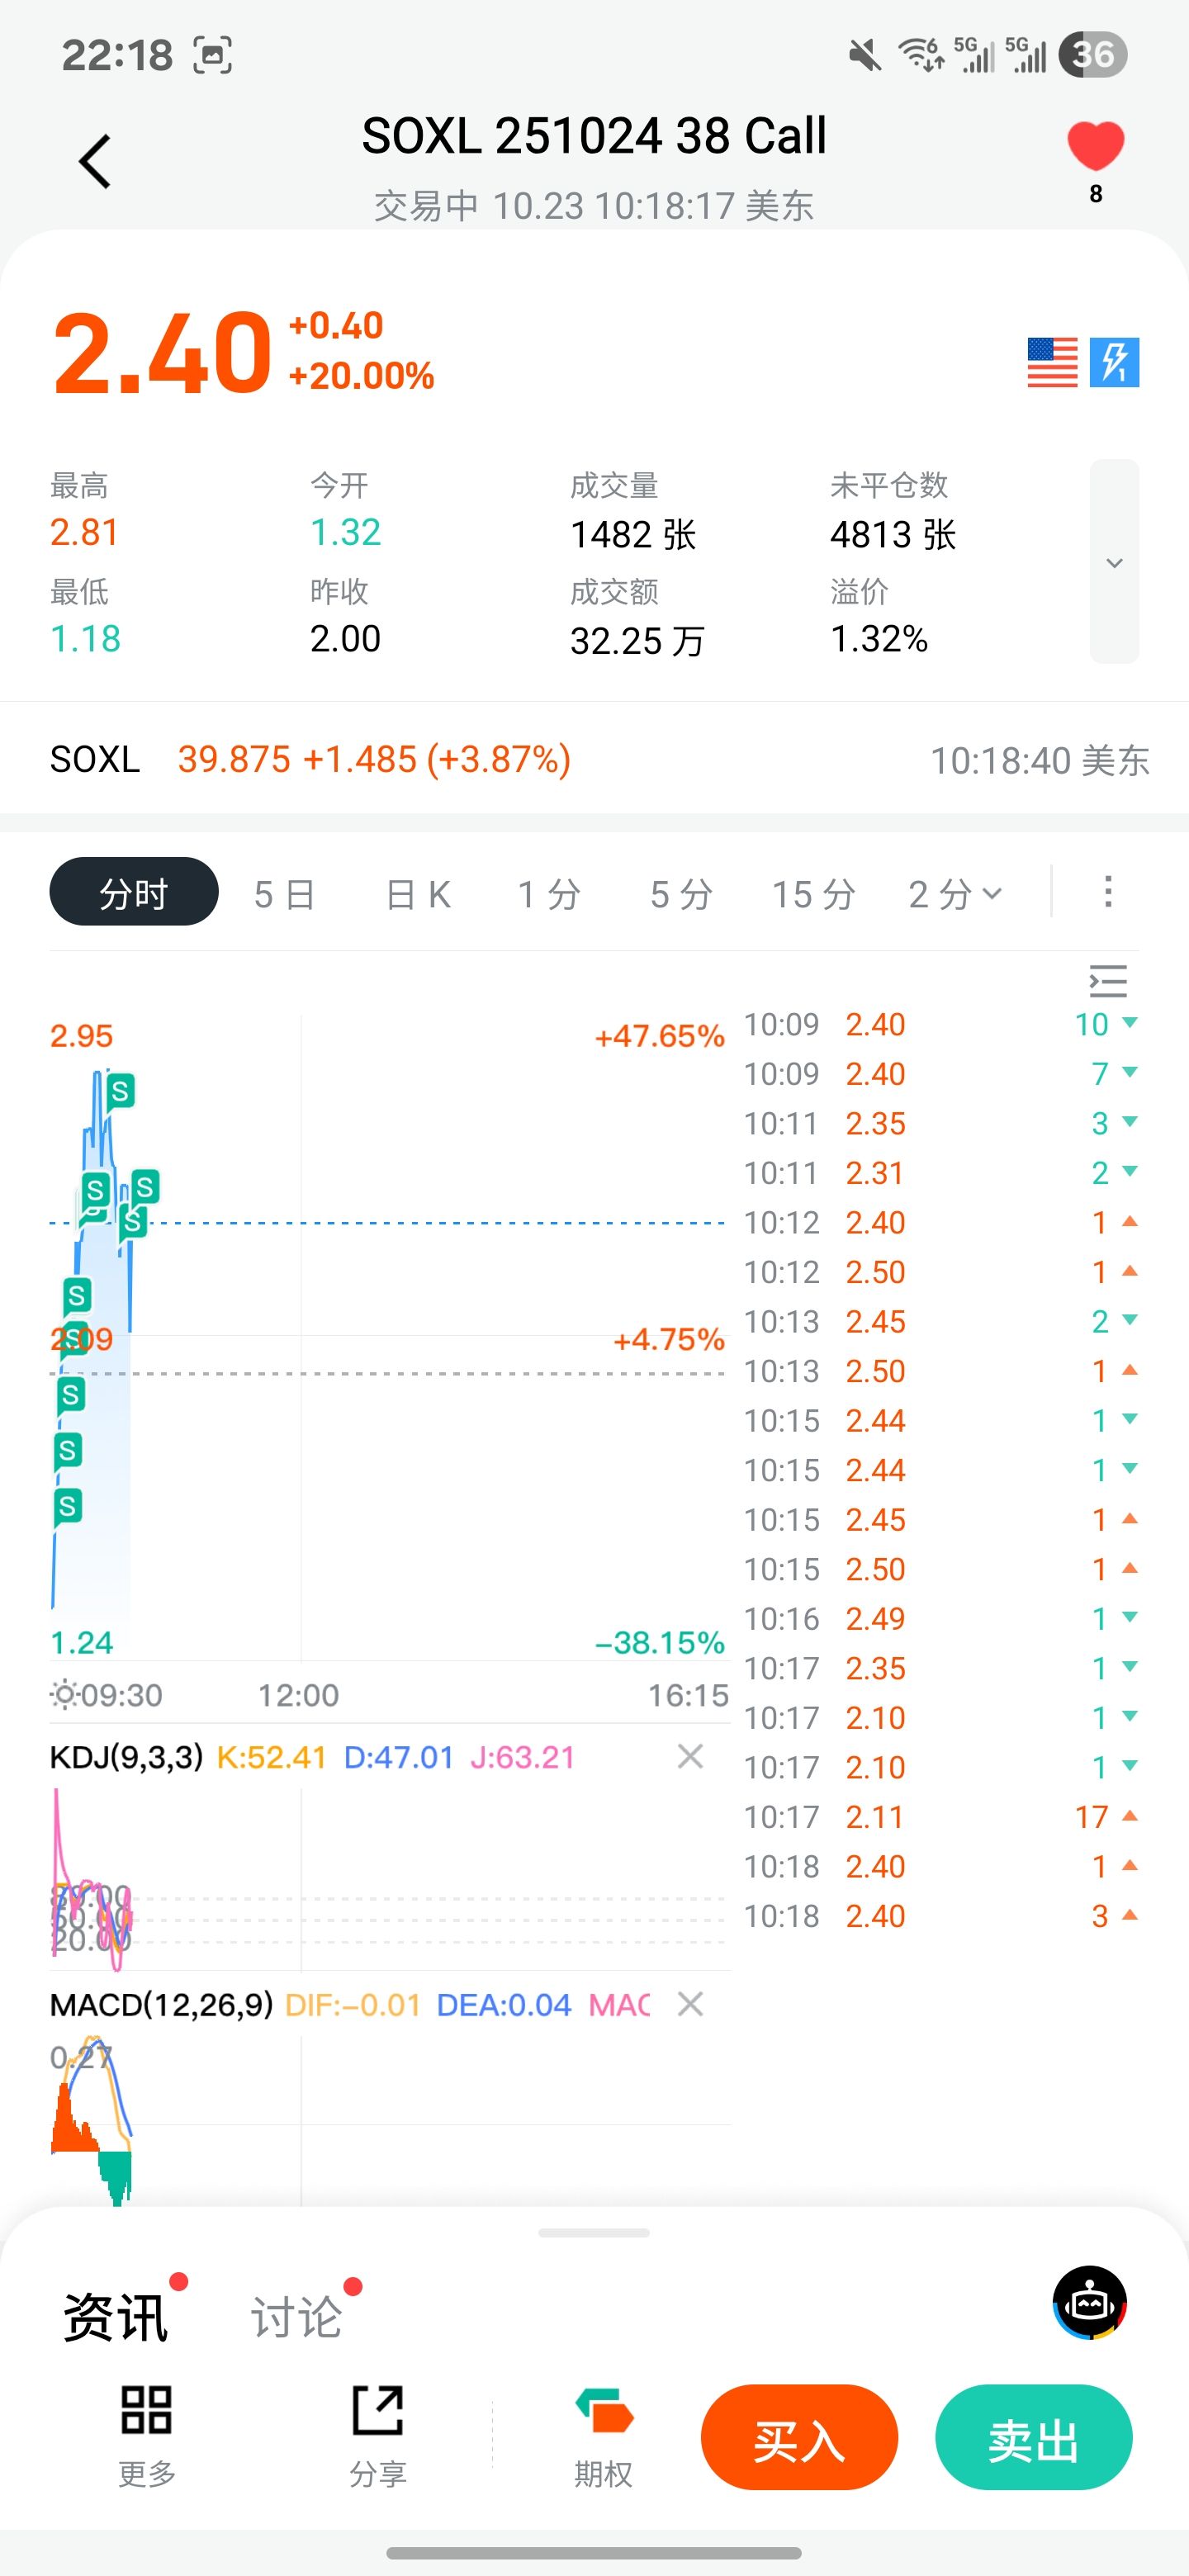The image size is (1189, 2576).
Task: Open the SOXL underlying stock row
Action: point(594,760)
